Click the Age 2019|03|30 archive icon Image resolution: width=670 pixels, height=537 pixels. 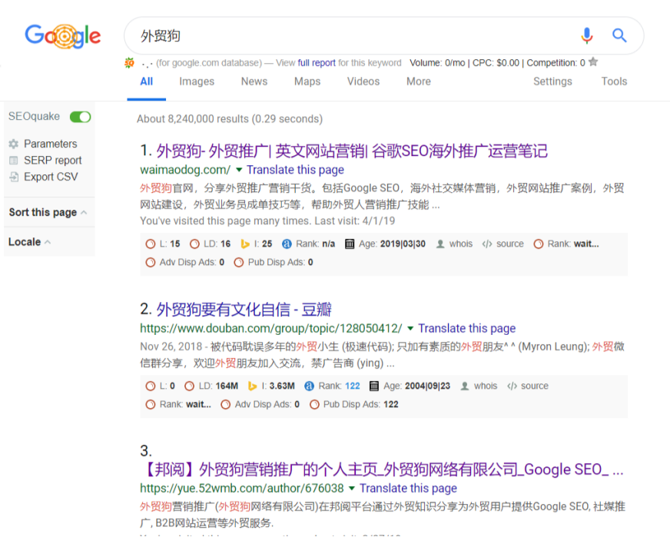350,244
